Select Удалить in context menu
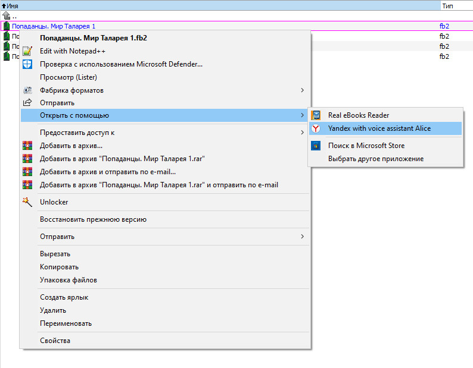Viewport: 473px width, 368px height. [x=165, y=310]
